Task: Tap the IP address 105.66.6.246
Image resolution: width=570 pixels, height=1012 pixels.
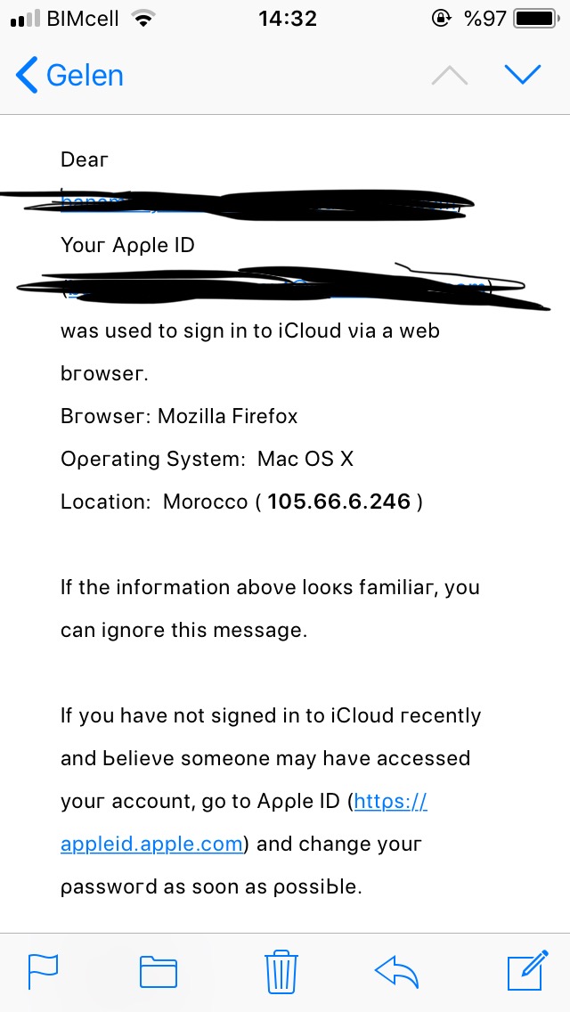Action: pos(339,501)
